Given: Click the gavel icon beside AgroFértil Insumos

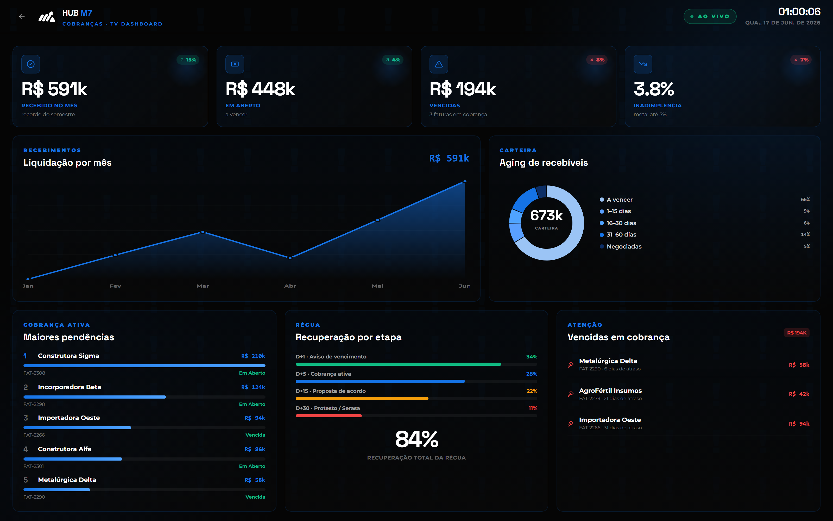Looking at the screenshot, I should 570,394.
